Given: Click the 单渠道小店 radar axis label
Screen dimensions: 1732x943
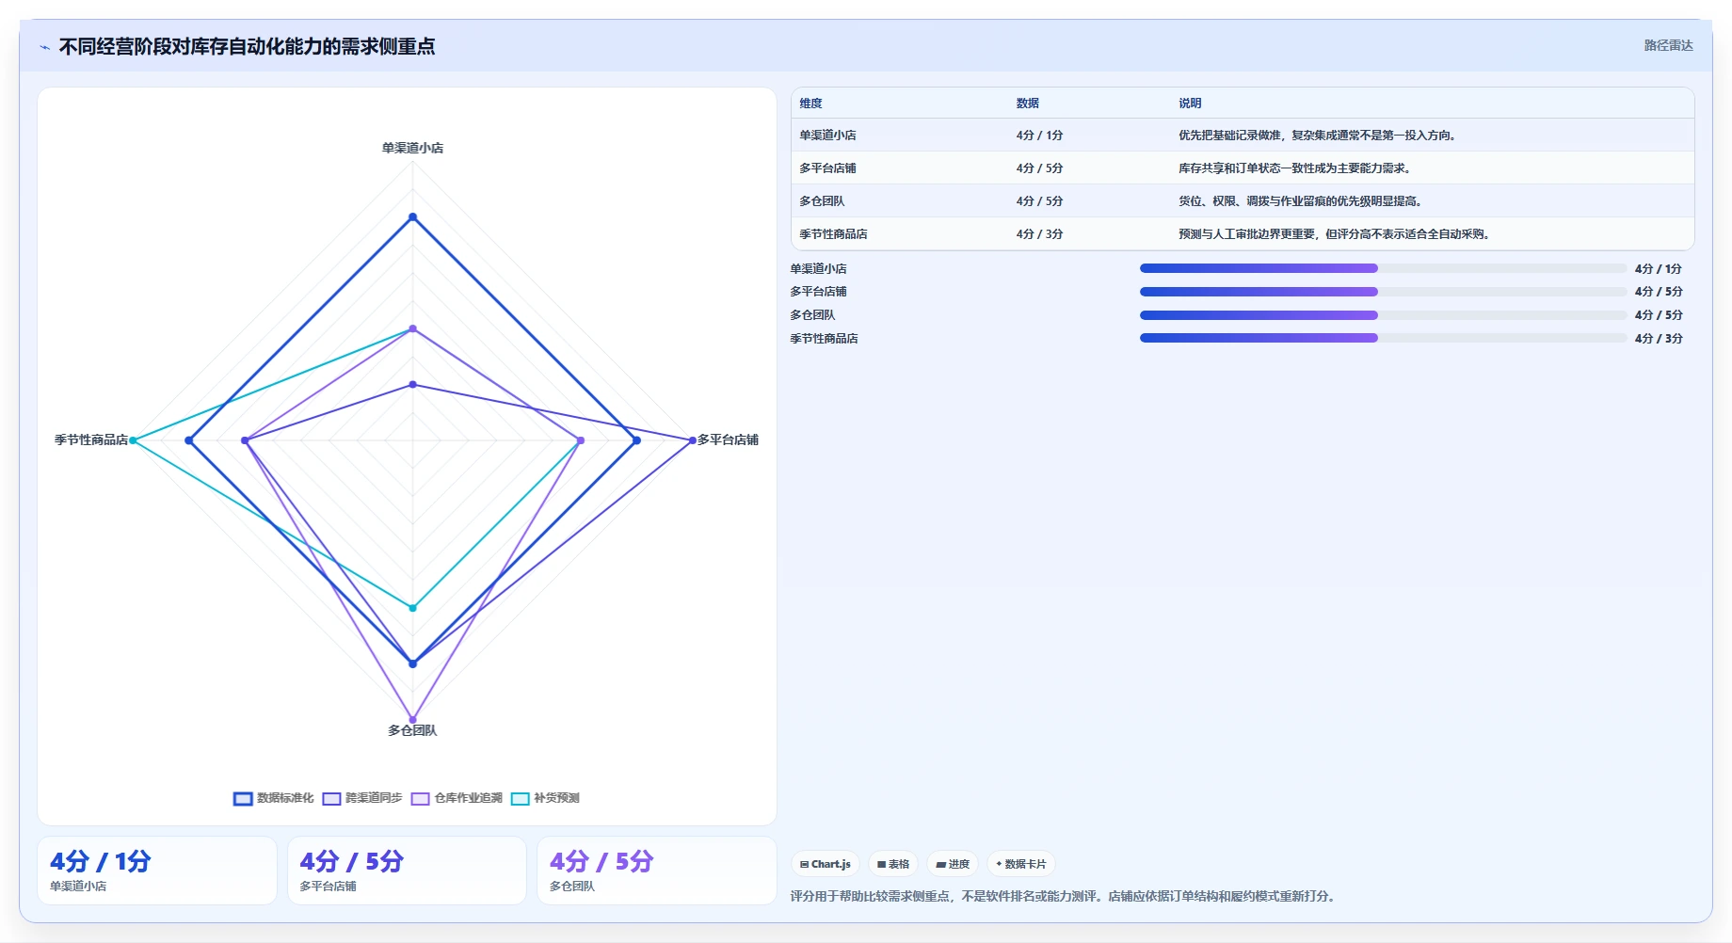Looking at the screenshot, I should (x=412, y=148).
